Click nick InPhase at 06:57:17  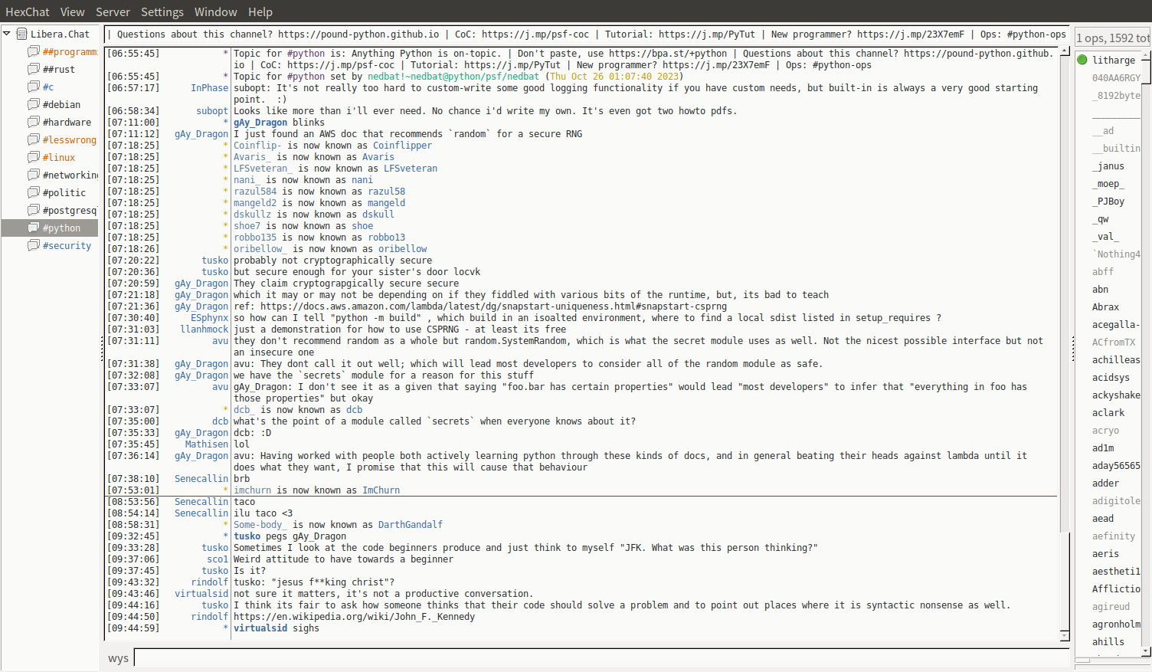pos(209,88)
